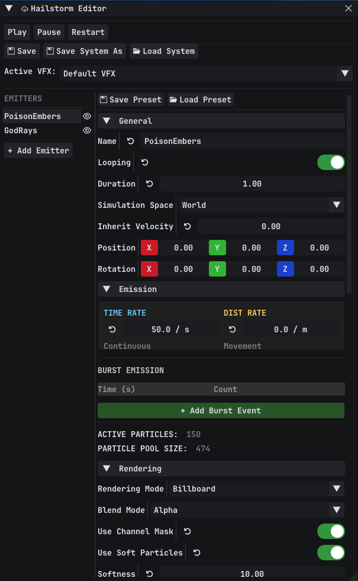
Task: Collapse the General section
Action: [x=107, y=121]
